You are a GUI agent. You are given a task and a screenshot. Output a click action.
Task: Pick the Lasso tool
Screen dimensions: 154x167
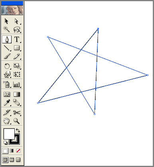click(17, 29)
